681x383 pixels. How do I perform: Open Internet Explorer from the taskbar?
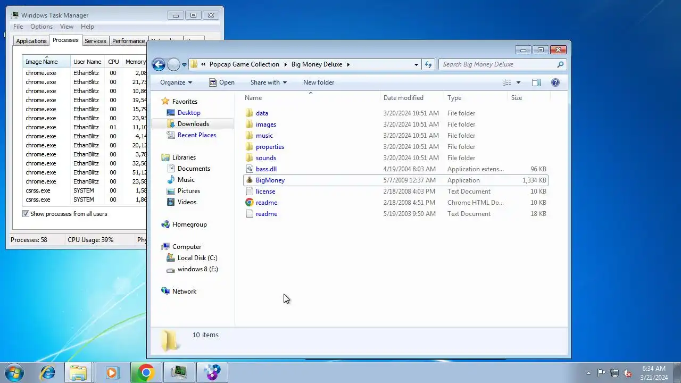[48, 372]
